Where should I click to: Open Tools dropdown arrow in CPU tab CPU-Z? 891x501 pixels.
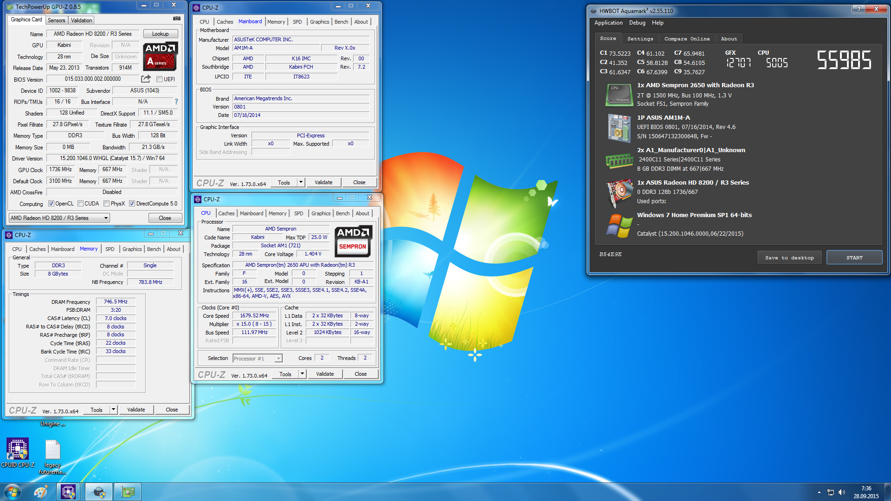[302, 374]
